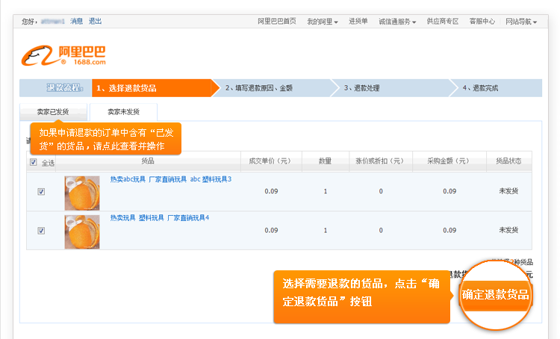Open product link 热卖玩具 塑料玩具 厂家直销玩具4
The image size is (560, 339).
[160, 218]
